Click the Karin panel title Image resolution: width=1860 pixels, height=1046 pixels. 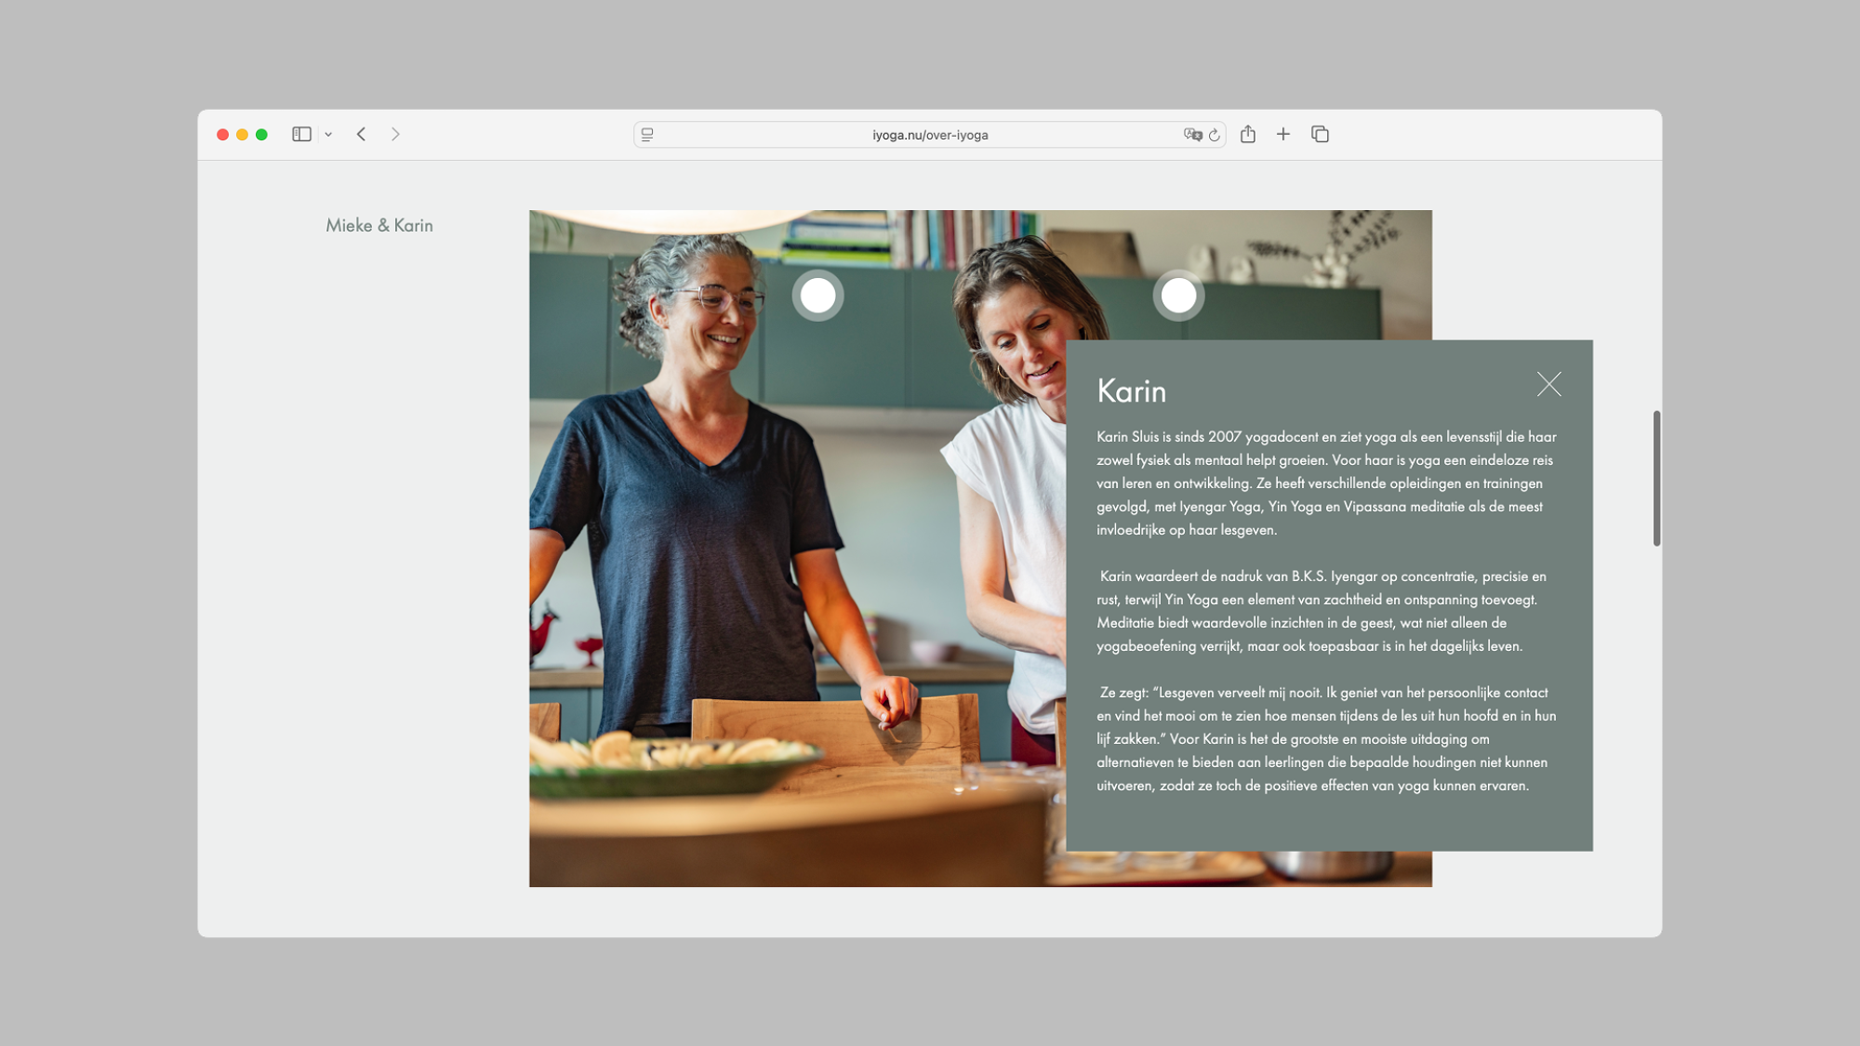pyautogui.click(x=1131, y=391)
